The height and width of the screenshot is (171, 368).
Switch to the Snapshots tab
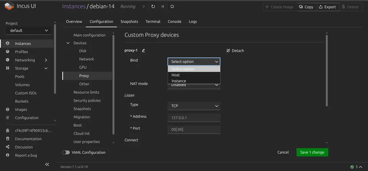tap(129, 21)
